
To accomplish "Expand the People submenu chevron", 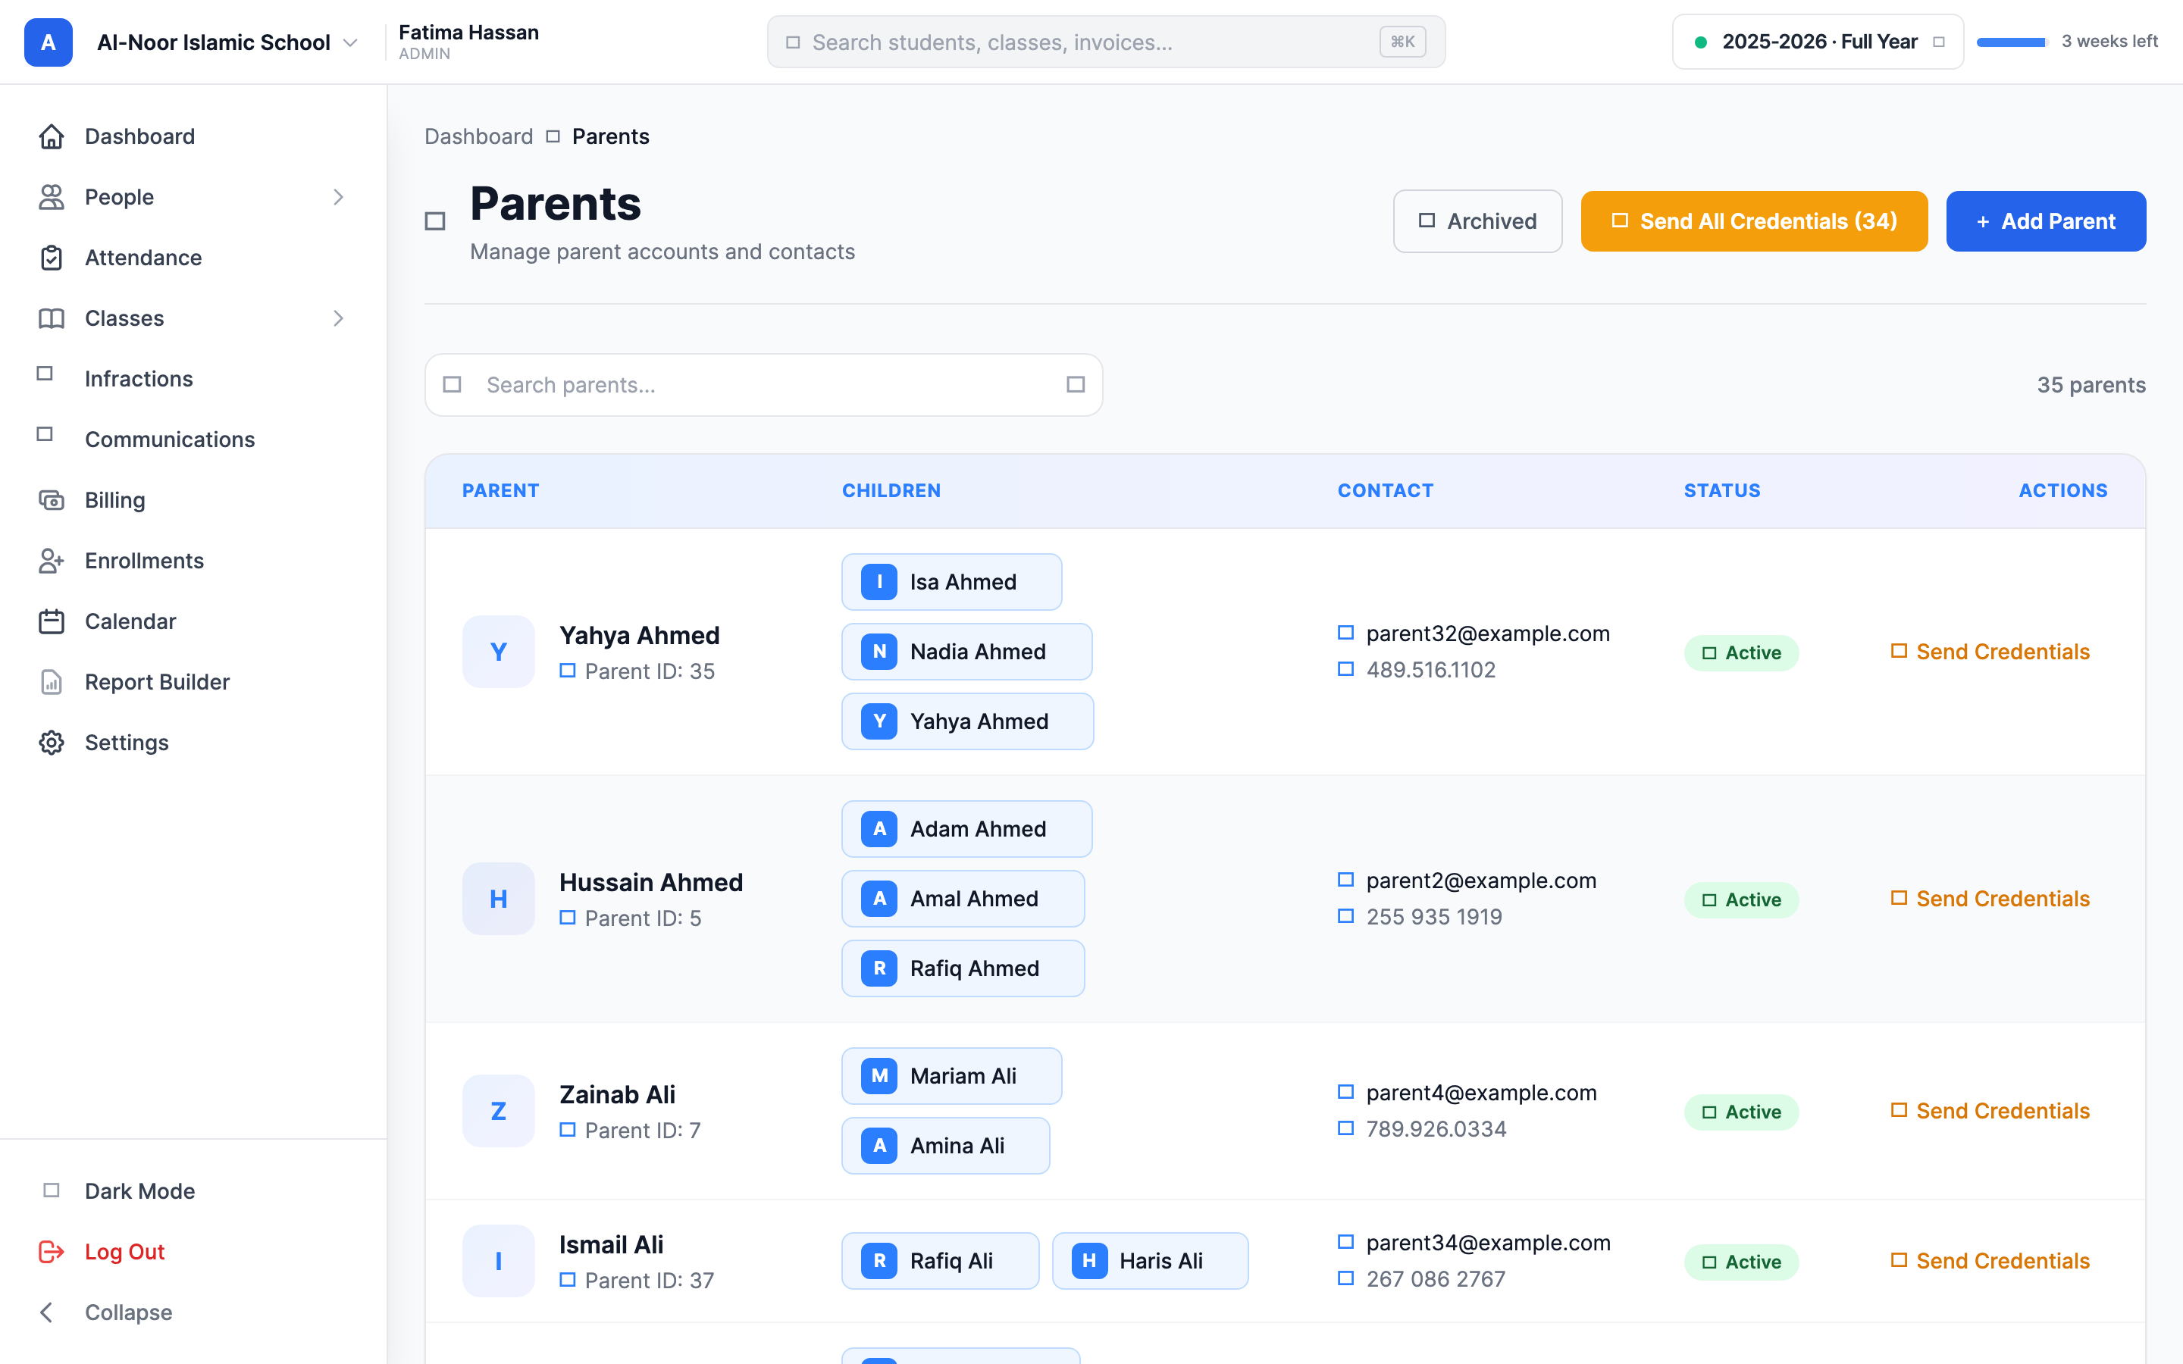I will point(338,197).
